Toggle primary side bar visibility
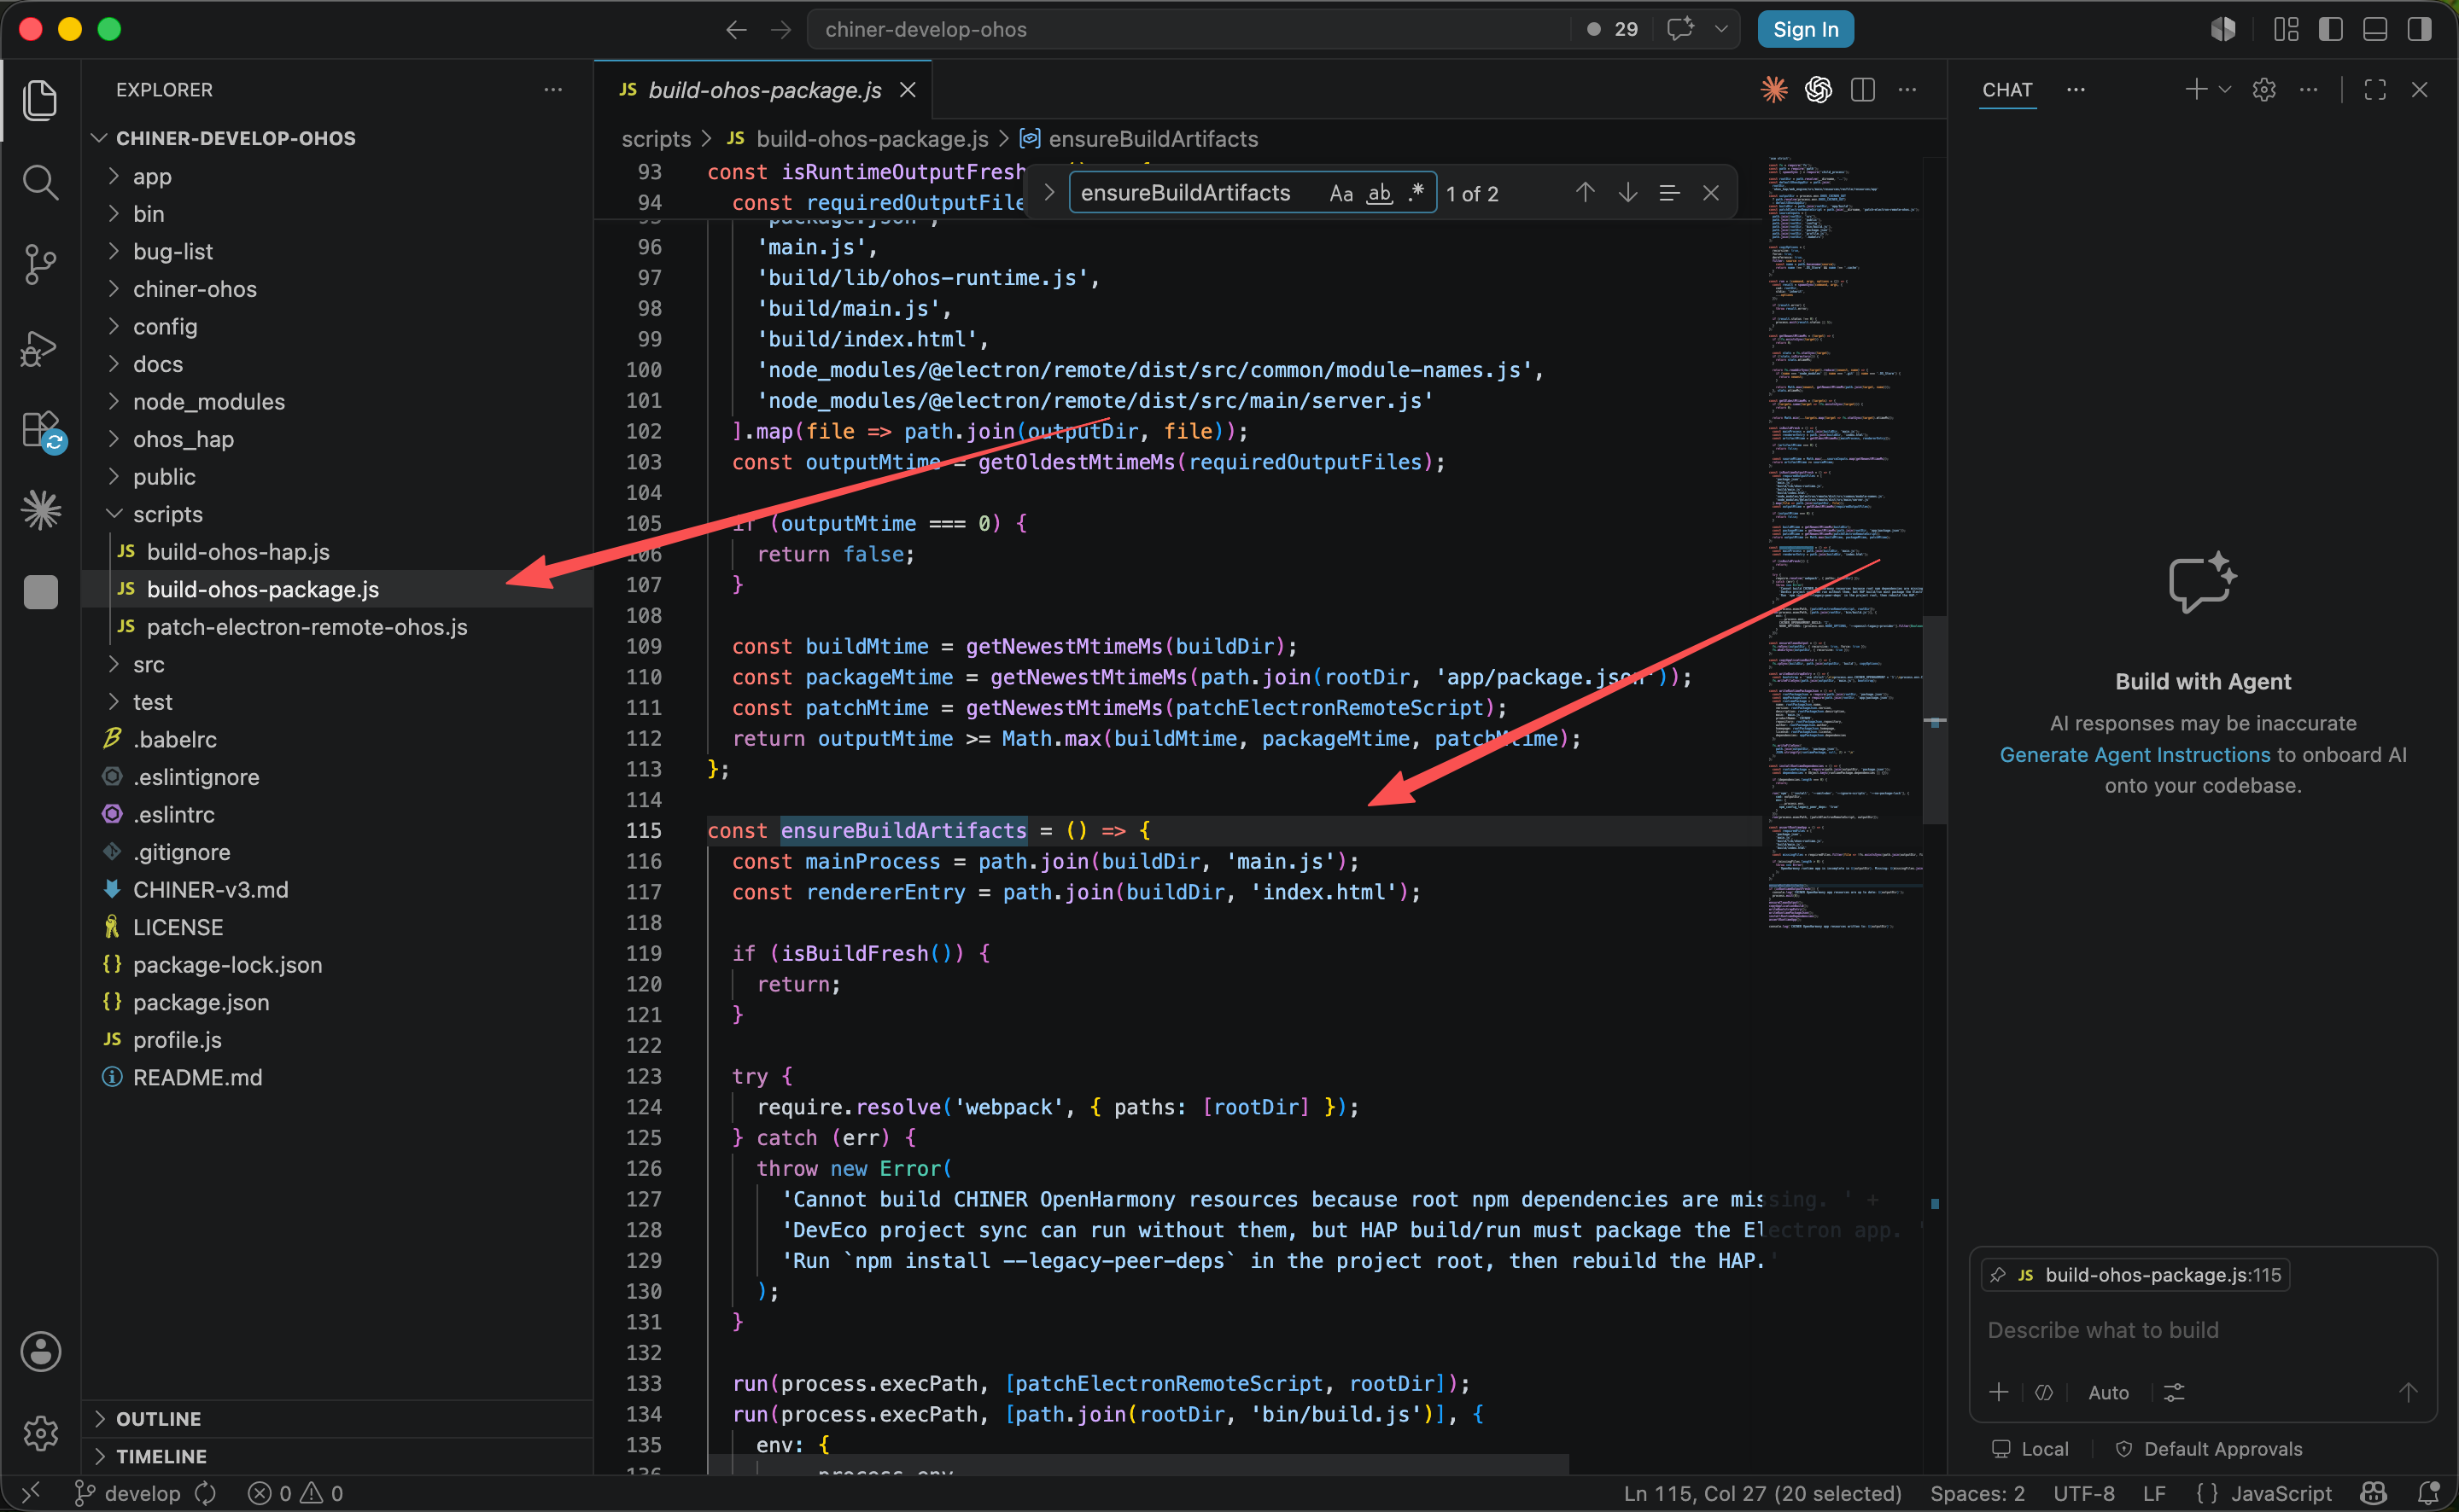Screen dimensions: 2459x1512 pyautogui.click(x=2331, y=30)
